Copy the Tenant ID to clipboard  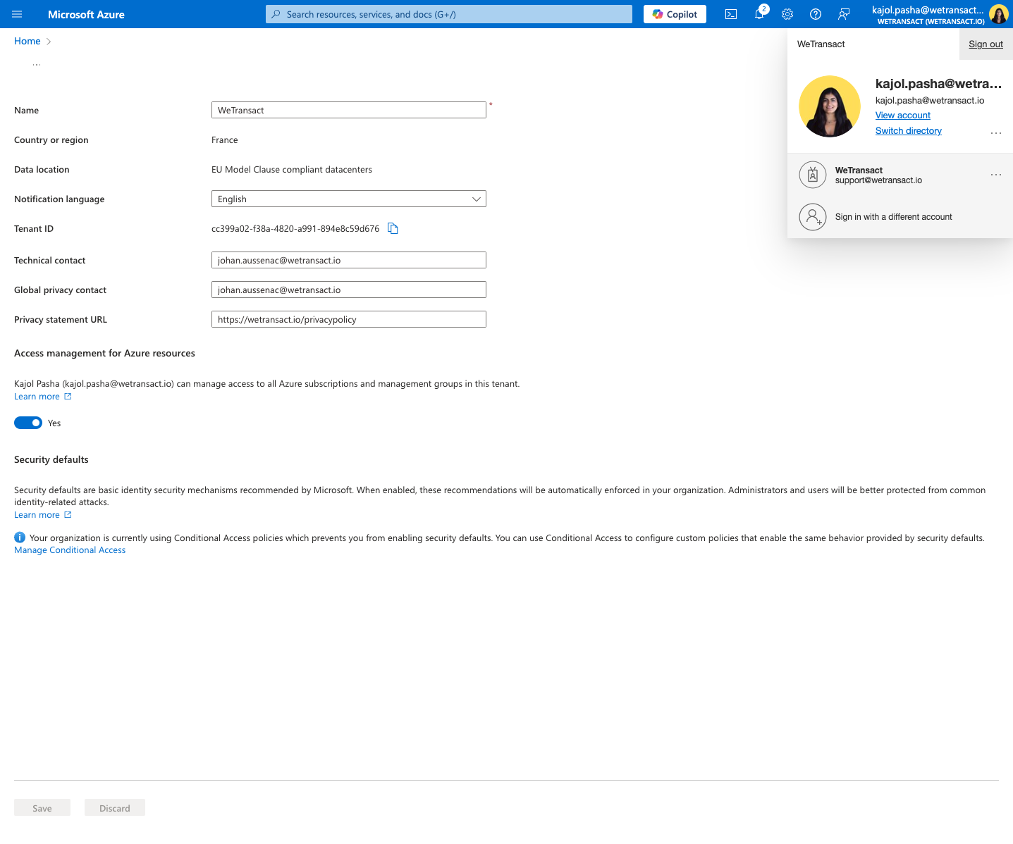point(393,228)
